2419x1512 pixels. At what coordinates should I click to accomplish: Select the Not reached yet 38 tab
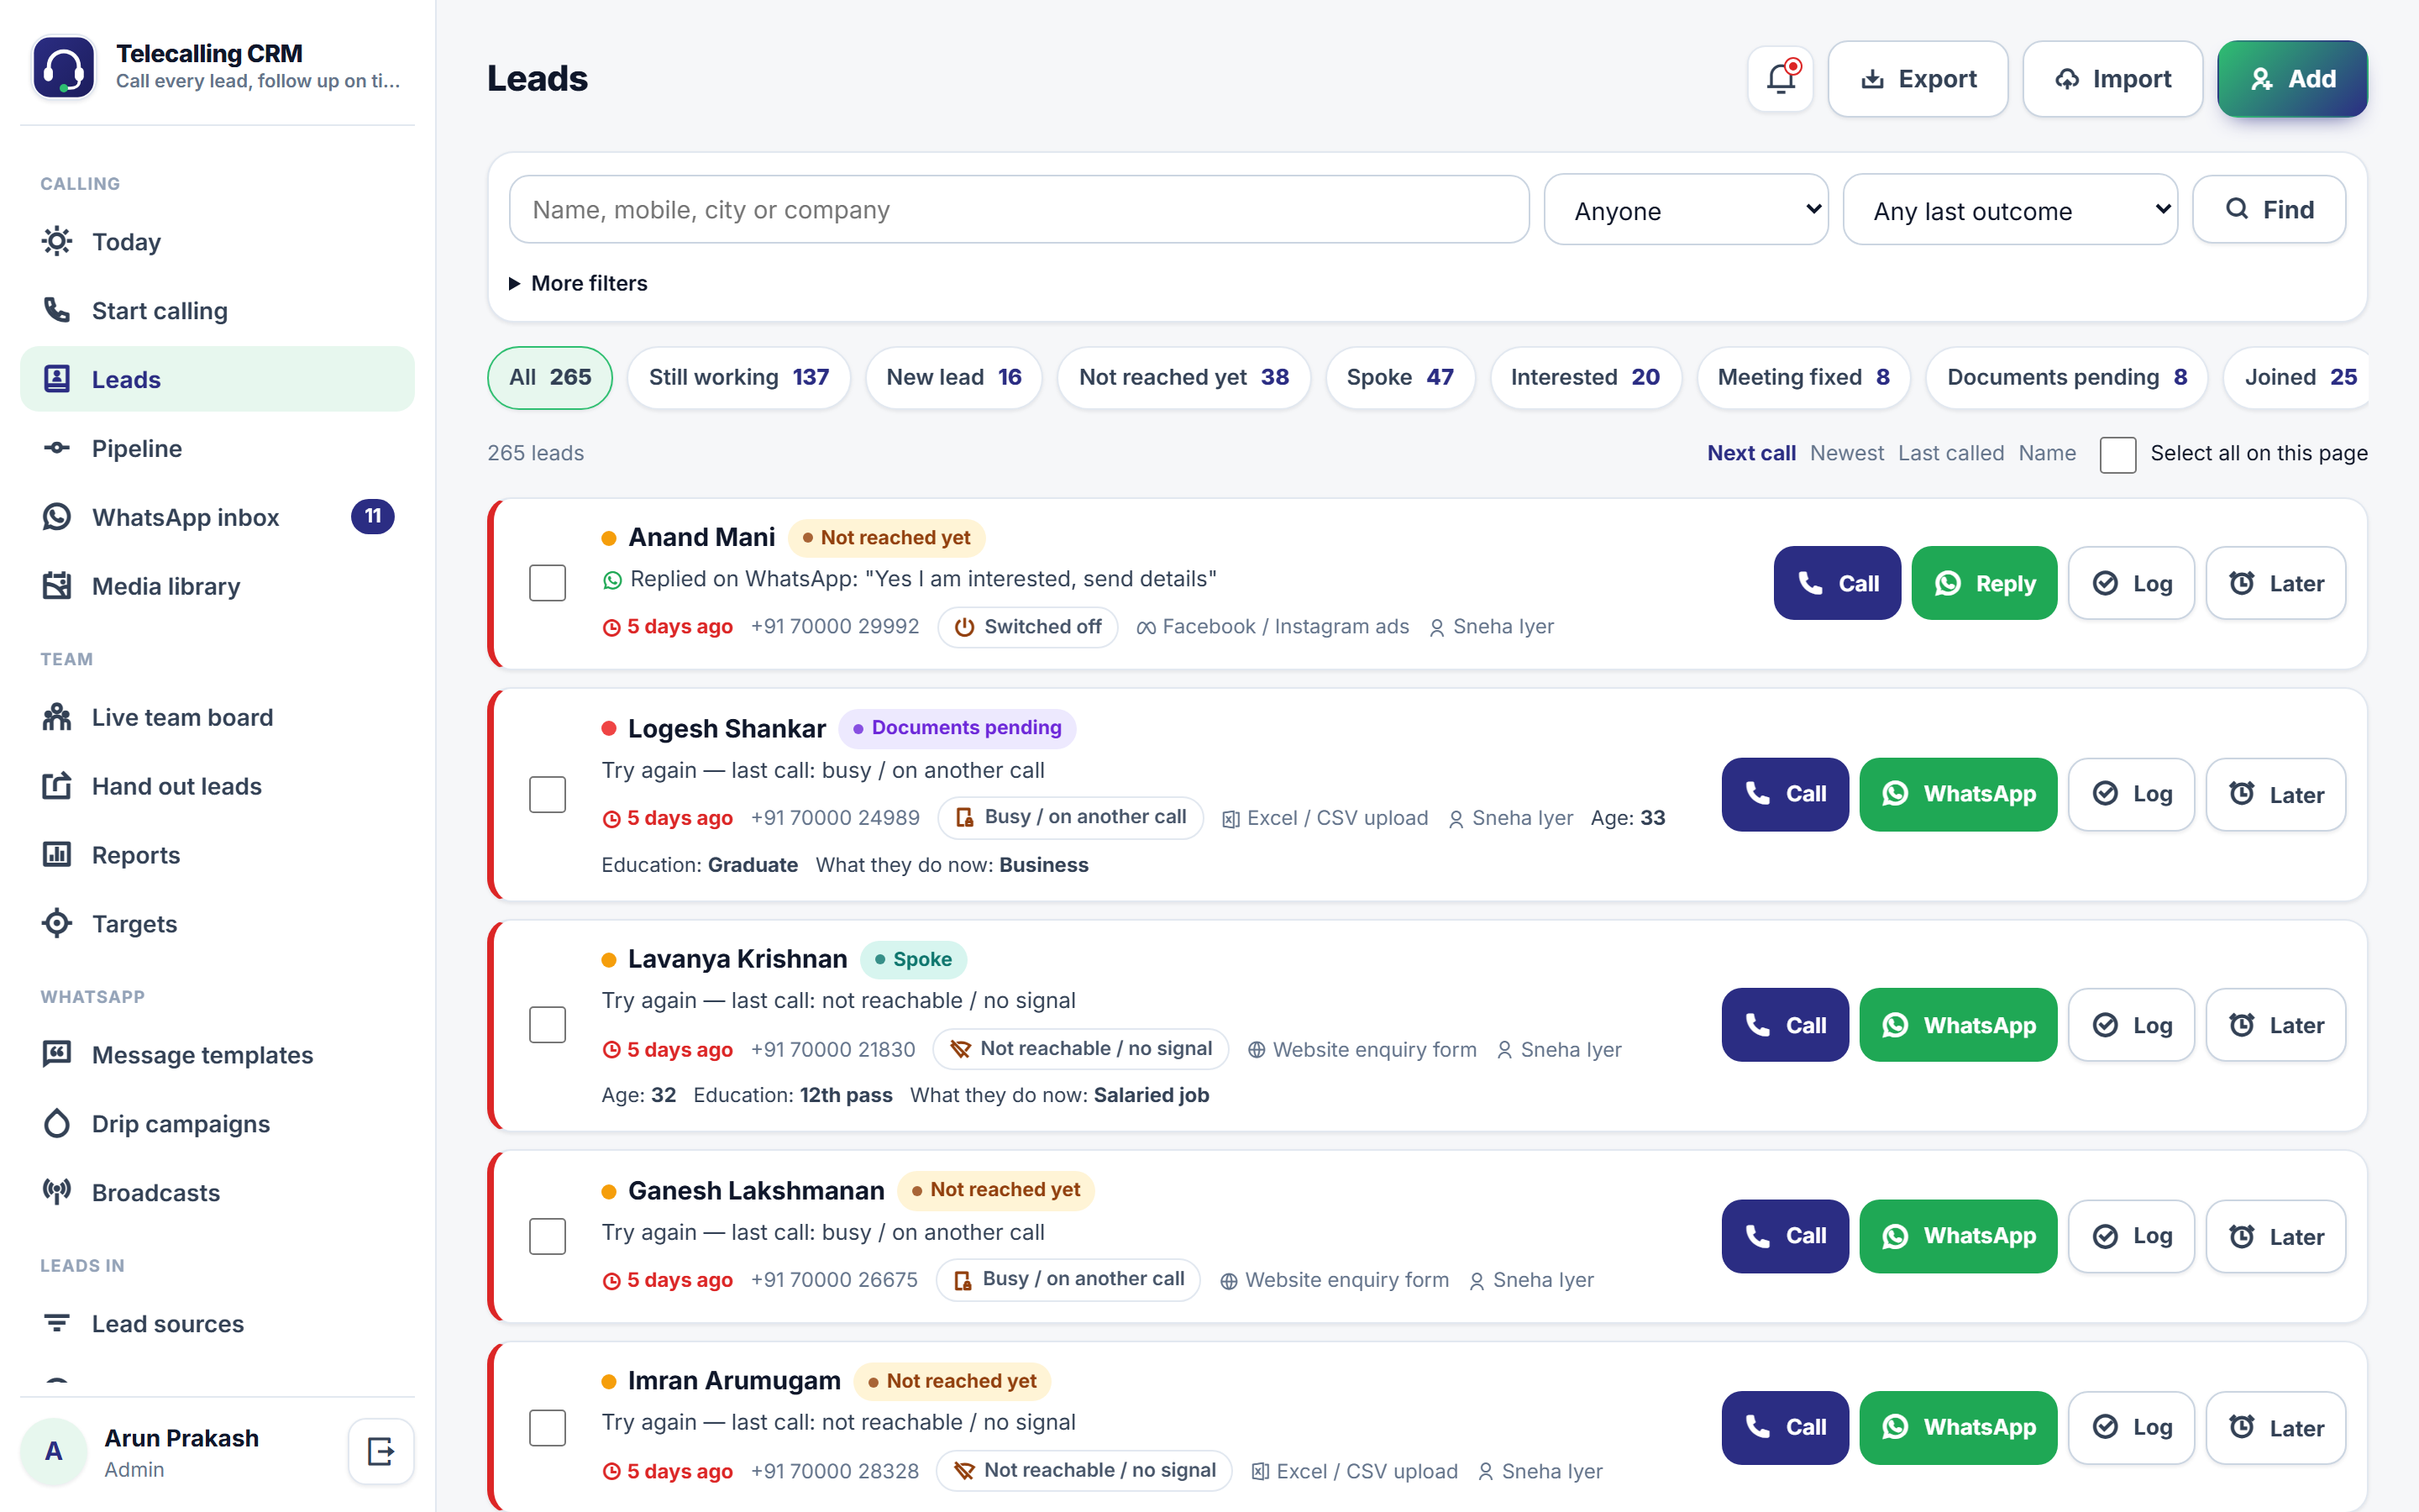pyautogui.click(x=1183, y=378)
